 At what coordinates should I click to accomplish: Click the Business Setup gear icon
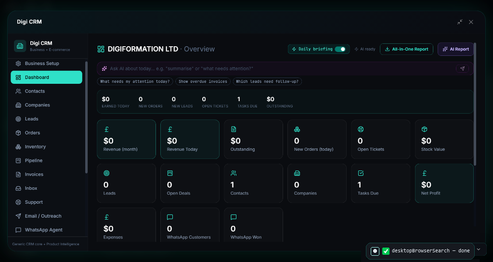tap(18, 64)
